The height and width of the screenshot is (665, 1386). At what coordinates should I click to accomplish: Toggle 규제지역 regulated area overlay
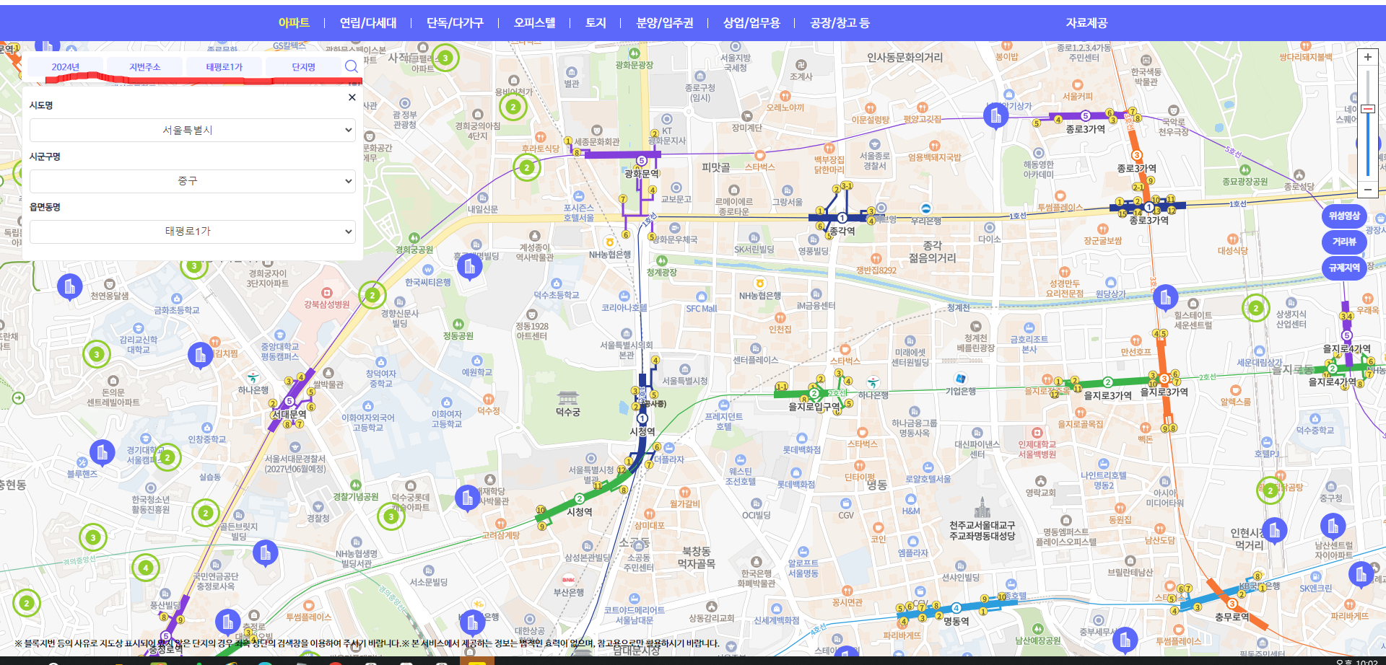coord(1344,268)
